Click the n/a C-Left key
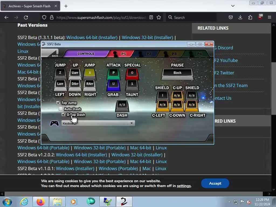Image resolution: width=276 pixels, height=207 pixels. coord(163,106)
